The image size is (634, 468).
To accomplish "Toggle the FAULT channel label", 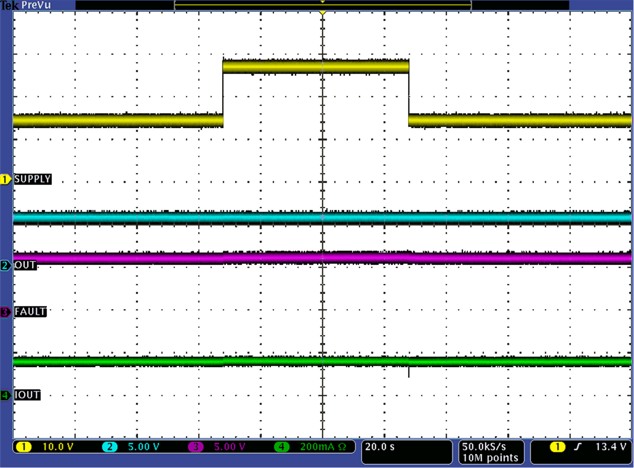I will tap(30, 312).
